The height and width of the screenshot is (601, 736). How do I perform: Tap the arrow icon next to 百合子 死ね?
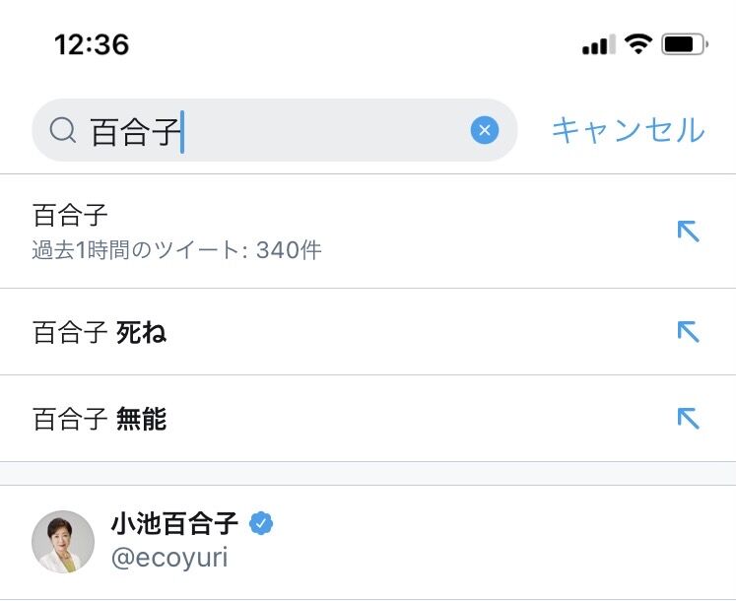pos(688,332)
